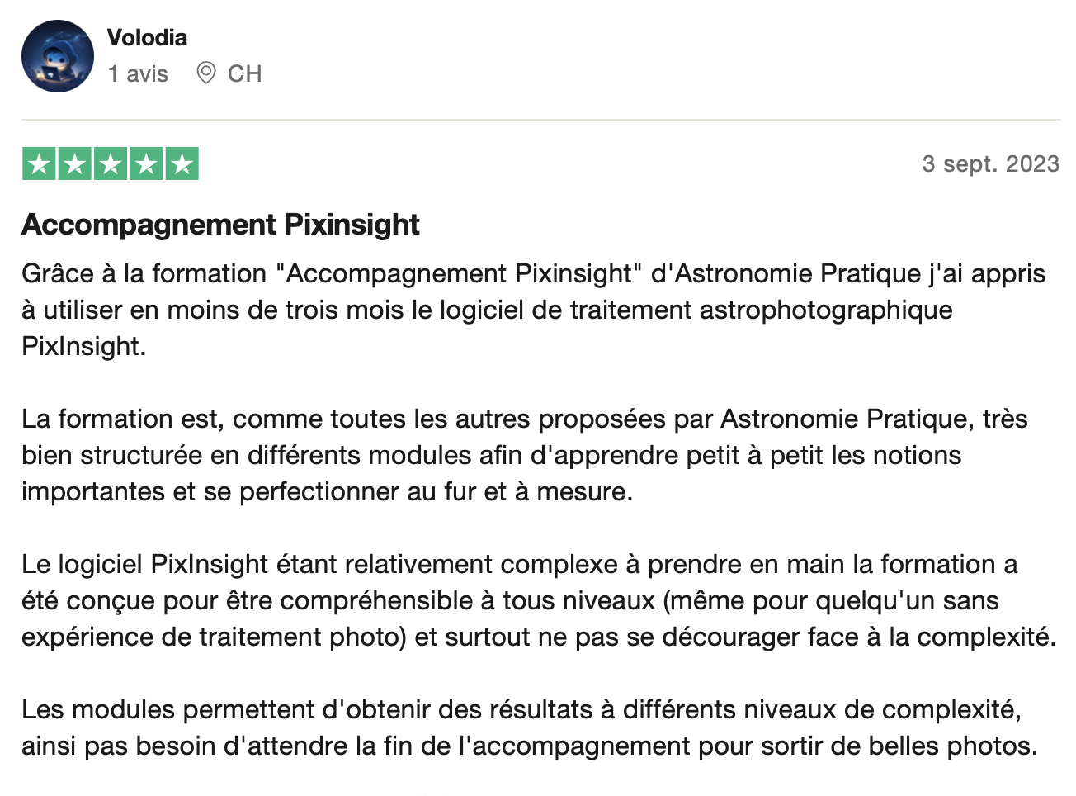Click the line starting "importantes et se perfectionner"
This screenshot has width=1076, height=796.
pos(327,492)
